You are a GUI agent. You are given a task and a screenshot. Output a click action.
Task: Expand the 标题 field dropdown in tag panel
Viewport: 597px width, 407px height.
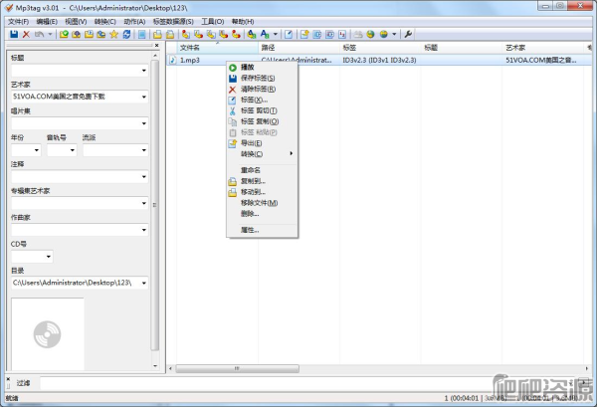click(144, 71)
